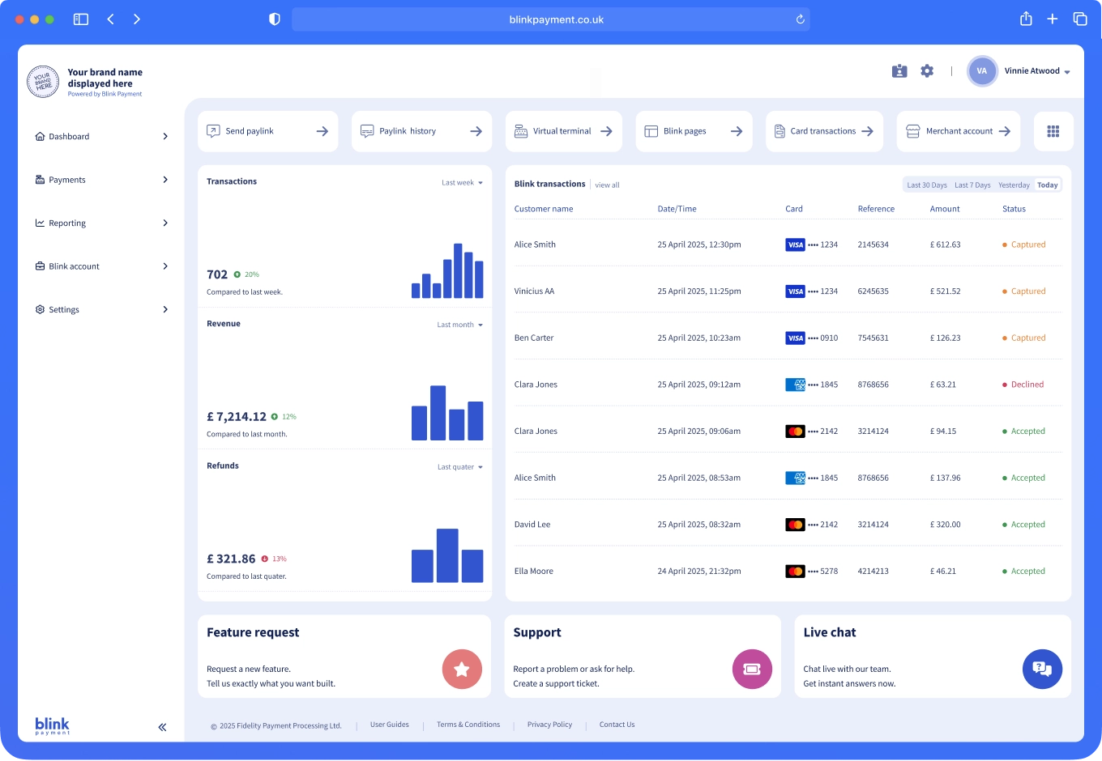Click the reference 7545631

pyautogui.click(x=873, y=338)
